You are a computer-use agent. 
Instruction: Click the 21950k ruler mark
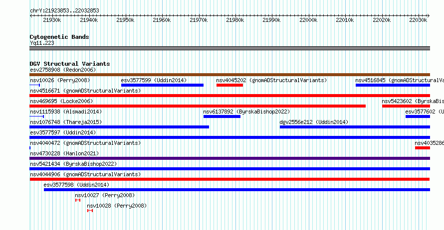click(x=125, y=20)
